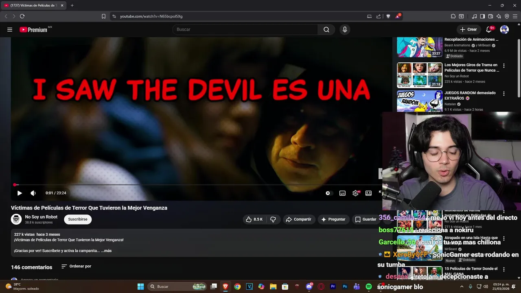
Task: Open a new browser tab
Action: pyautogui.click(x=72, y=5)
